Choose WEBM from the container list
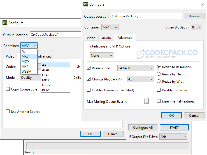 pos(29,71)
